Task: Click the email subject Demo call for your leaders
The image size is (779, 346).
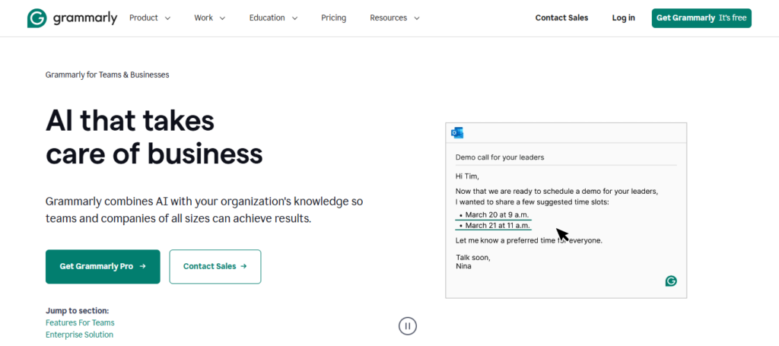Action: [x=500, y=157]
